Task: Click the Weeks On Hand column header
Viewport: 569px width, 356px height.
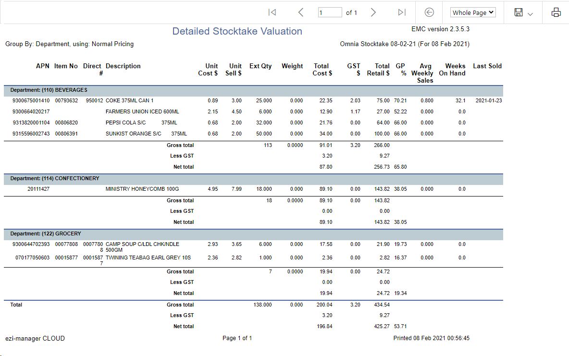Action: tap(452, 70)
